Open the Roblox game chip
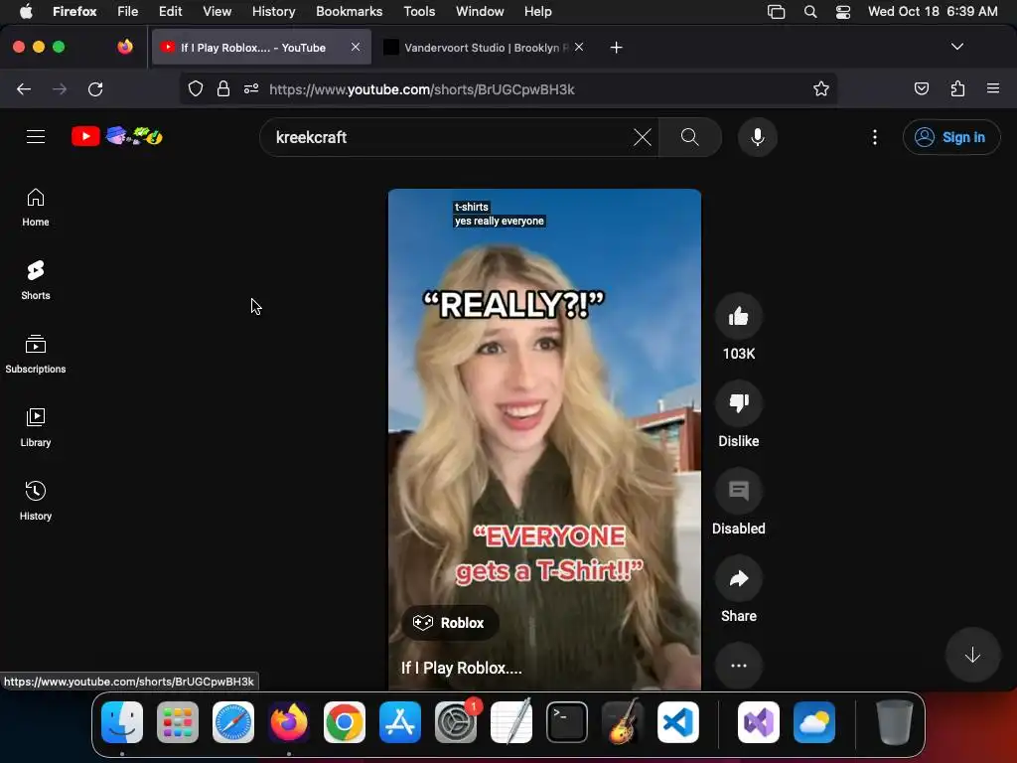The width and height of the screenshot is (1017, 763). pos(450,623)
